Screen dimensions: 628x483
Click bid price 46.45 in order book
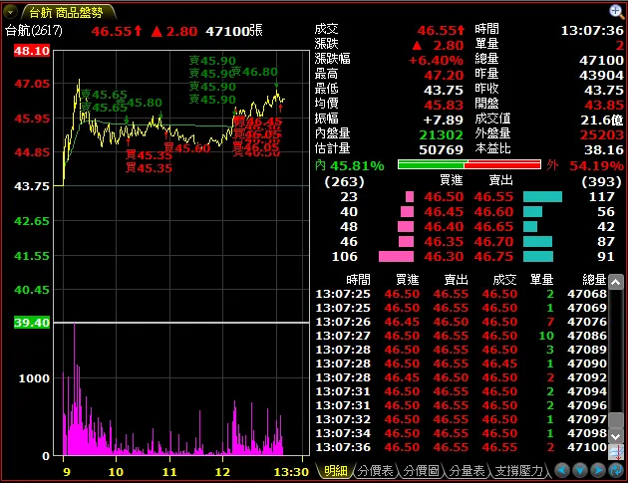(444, 212)
